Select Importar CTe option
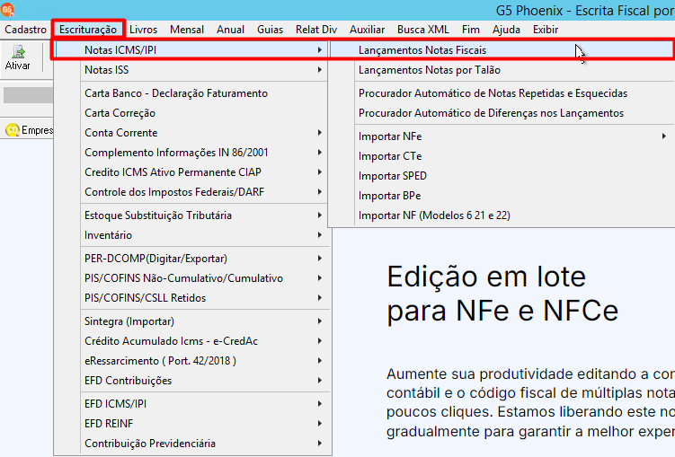The image size is (675, 457). click(502, 156)
